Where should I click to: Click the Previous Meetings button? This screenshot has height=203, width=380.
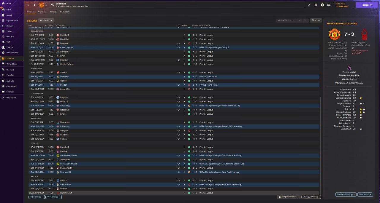346,194
